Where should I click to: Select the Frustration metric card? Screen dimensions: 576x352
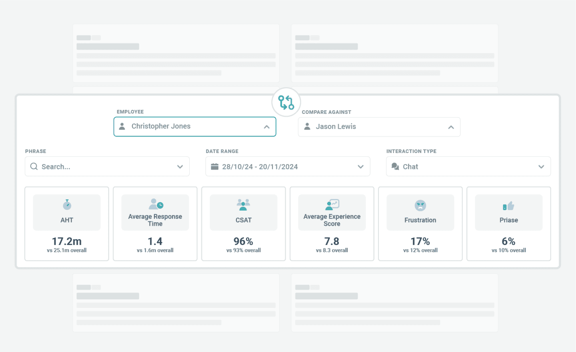click(420, 224)
